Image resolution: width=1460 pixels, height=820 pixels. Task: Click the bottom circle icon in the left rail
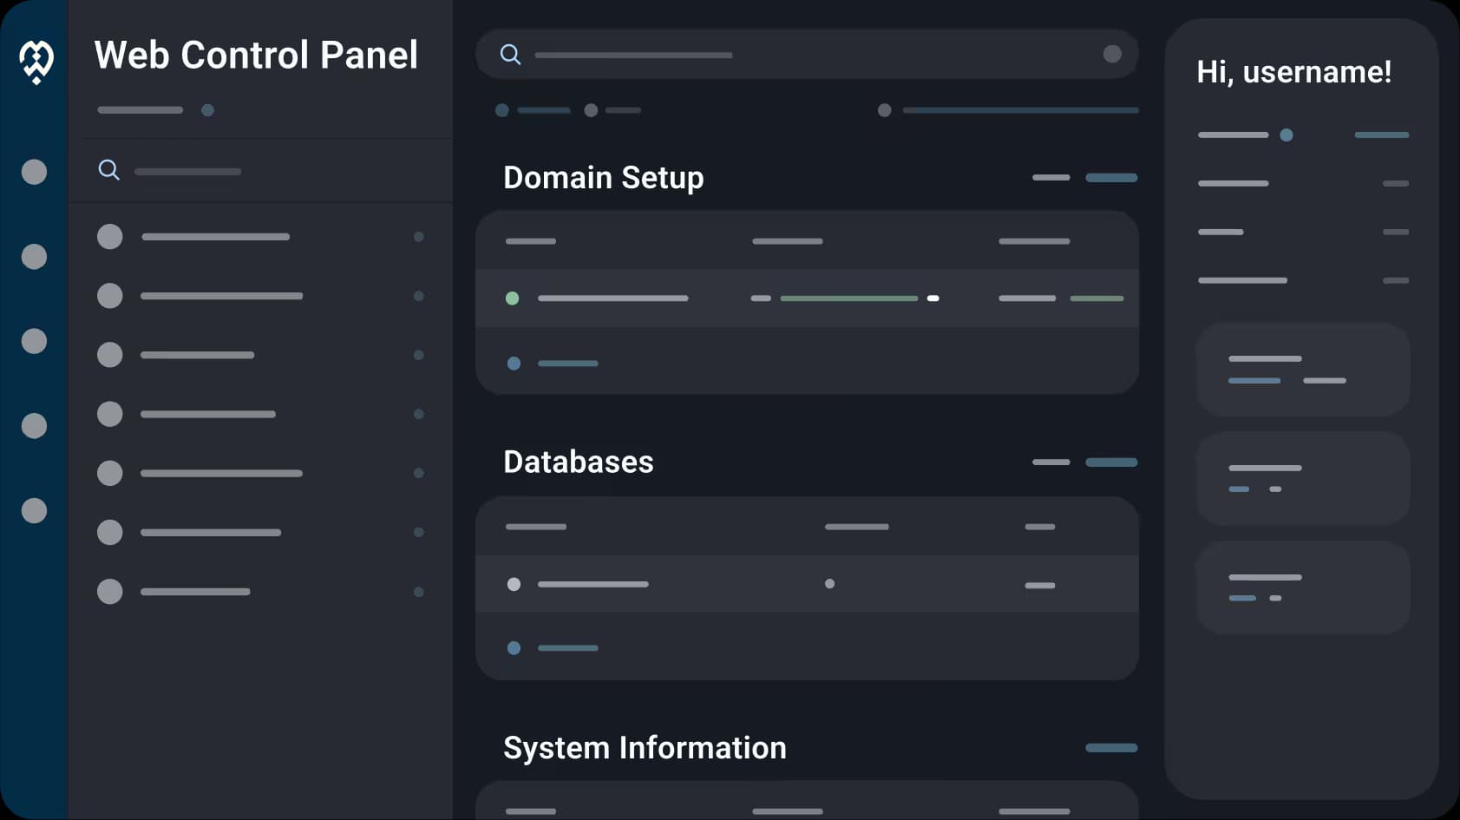coord(34,510)
